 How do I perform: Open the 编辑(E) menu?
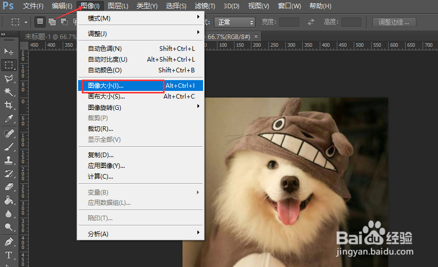[x=62, y=6]
